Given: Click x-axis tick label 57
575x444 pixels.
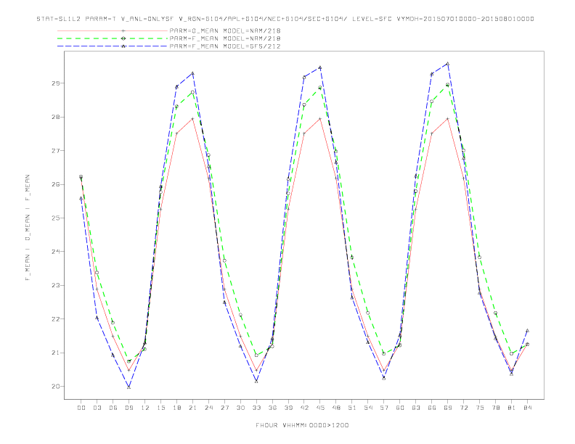Looking at the screenshot, I should 384,408.
